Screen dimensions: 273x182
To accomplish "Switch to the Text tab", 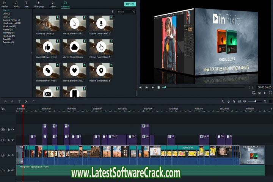I will pos(27,5).
